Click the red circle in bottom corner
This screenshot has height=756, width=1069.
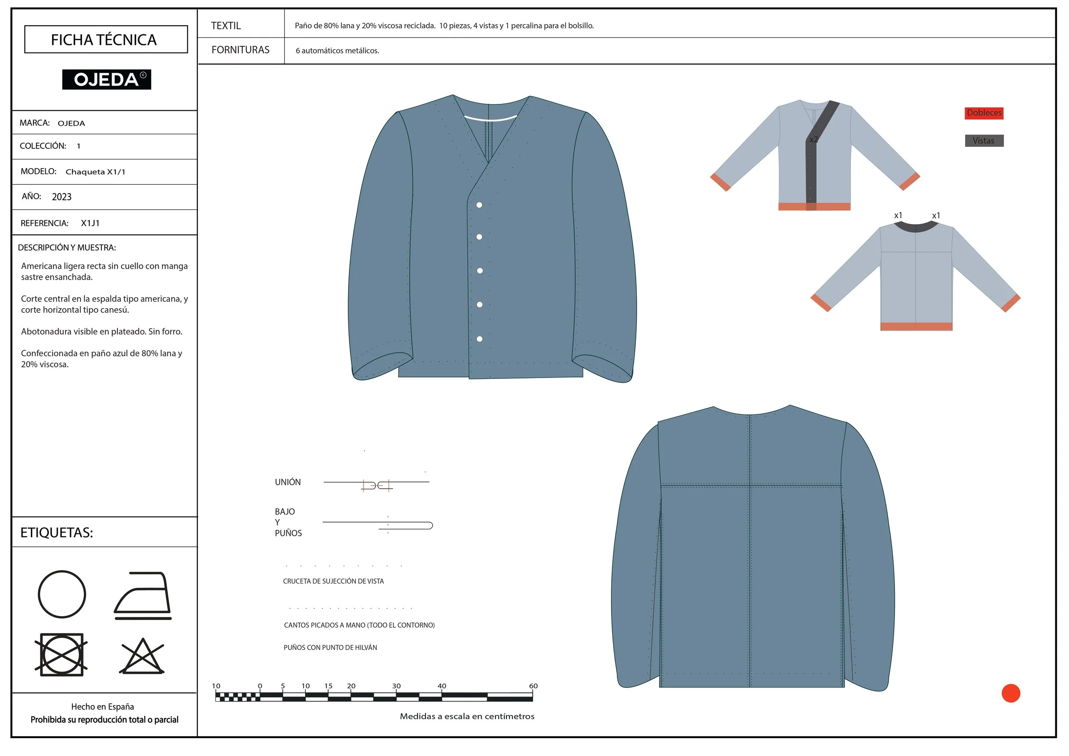(x=1011, y=693)
